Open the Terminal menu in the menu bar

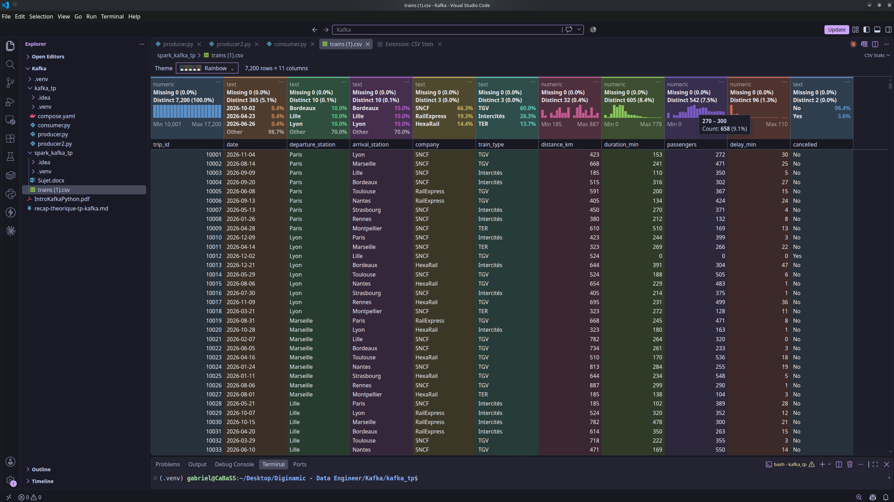(x=112, y=16)
